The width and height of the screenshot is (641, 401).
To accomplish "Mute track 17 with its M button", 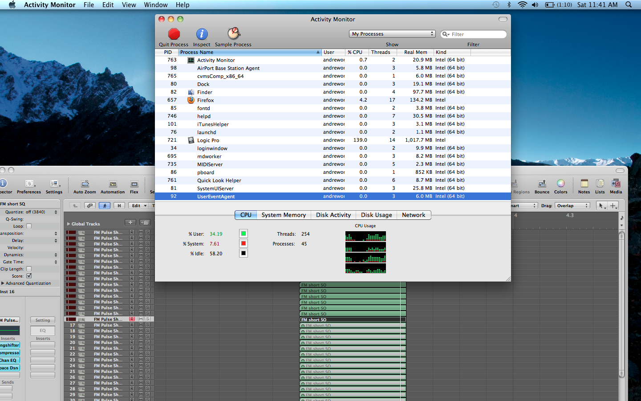I will 141,325.
